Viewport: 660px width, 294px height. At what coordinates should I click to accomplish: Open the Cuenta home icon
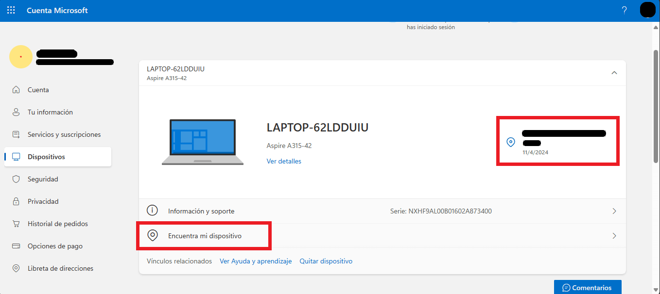16,90
